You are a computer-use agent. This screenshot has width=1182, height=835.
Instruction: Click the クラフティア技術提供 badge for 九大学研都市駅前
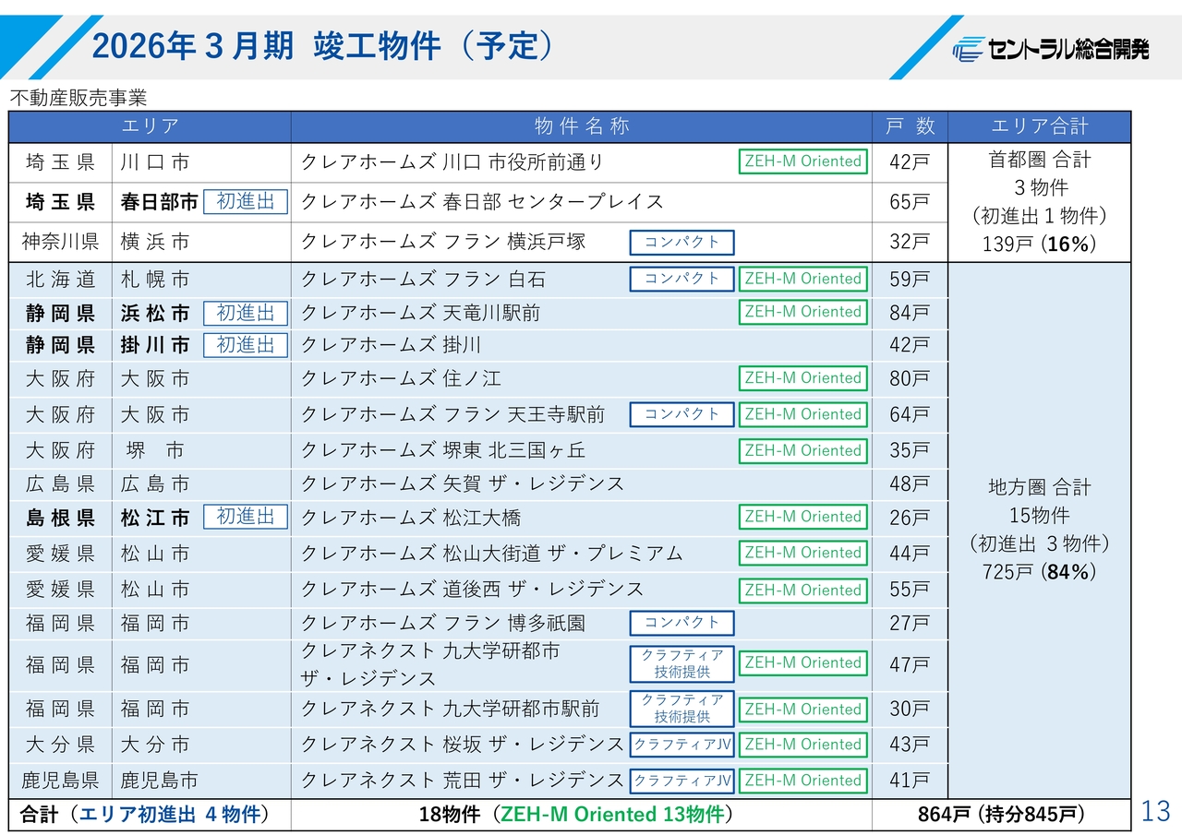(681, 709)
